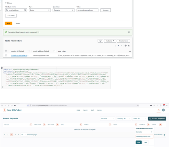Image resolution: width=174 pixels, height=154 pixels.
Task: Open filter for MOBILE column
Action: 110,125
